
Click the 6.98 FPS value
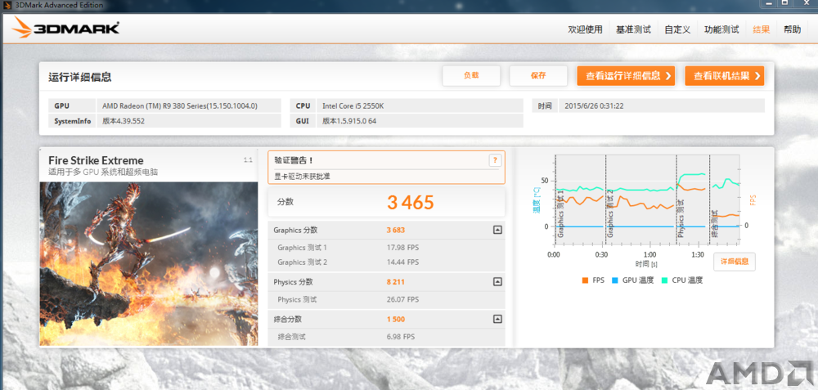pyautogui.click(x=400, y=337)
